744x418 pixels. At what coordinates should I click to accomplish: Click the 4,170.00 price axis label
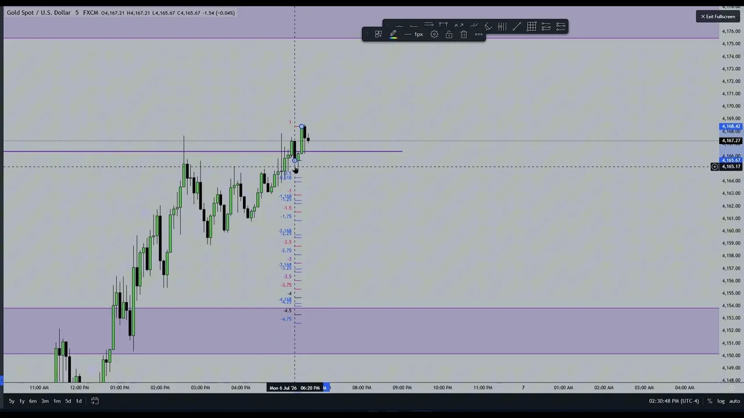tap(731, 106)
